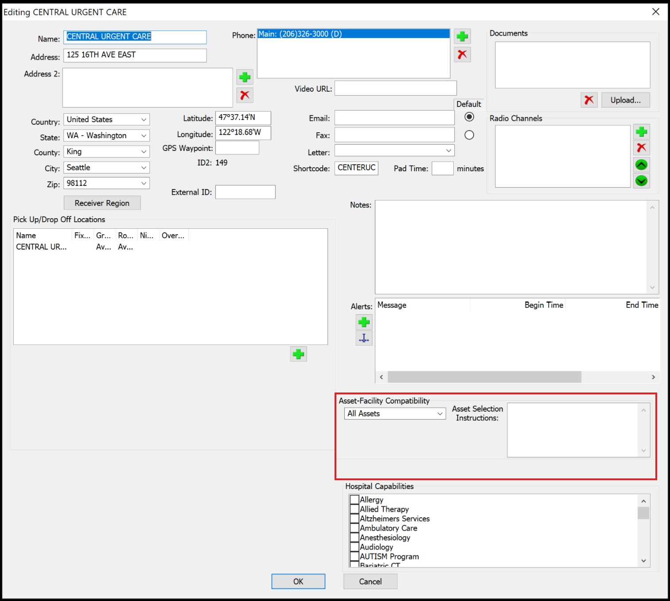Click the Pad Time minutes field

[442, 168]
